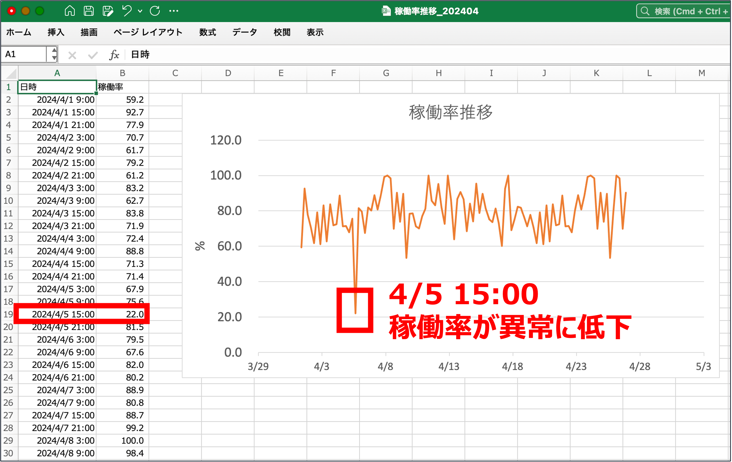Click the Home icon in title bar

point(70,11)
